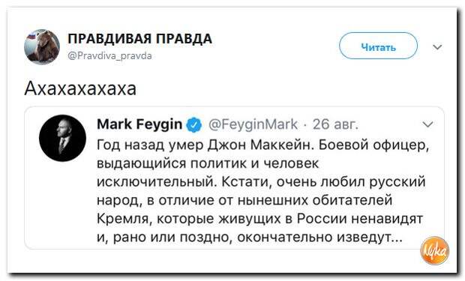
Task: Click the line mentioning Джон Маккейн
Action: [x=263, y=145]
